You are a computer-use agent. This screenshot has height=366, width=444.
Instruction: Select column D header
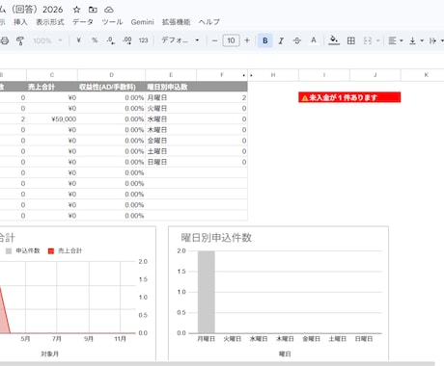[111, 75]
